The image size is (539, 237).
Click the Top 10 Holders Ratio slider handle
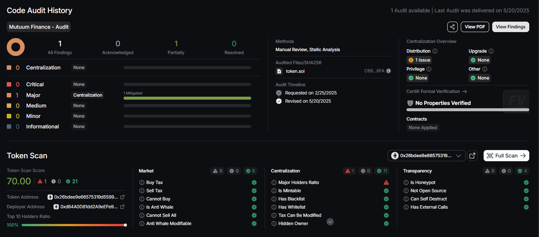[125, 225]
